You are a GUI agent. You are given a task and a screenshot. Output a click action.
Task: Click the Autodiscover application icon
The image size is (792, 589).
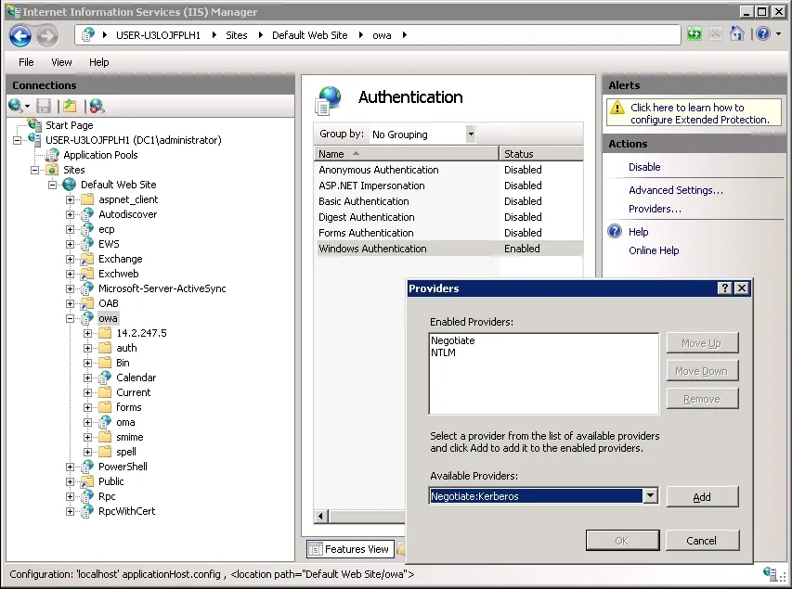coord(87,214)
